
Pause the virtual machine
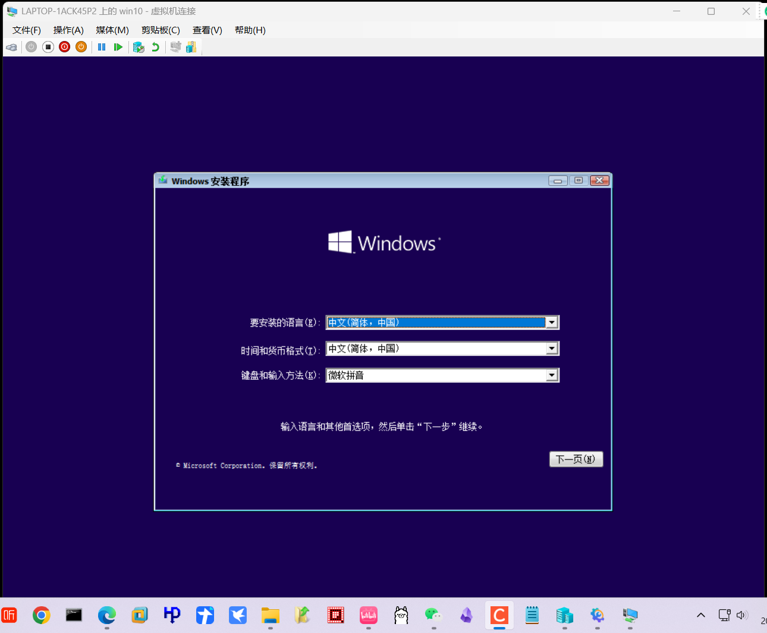[102, 47]
